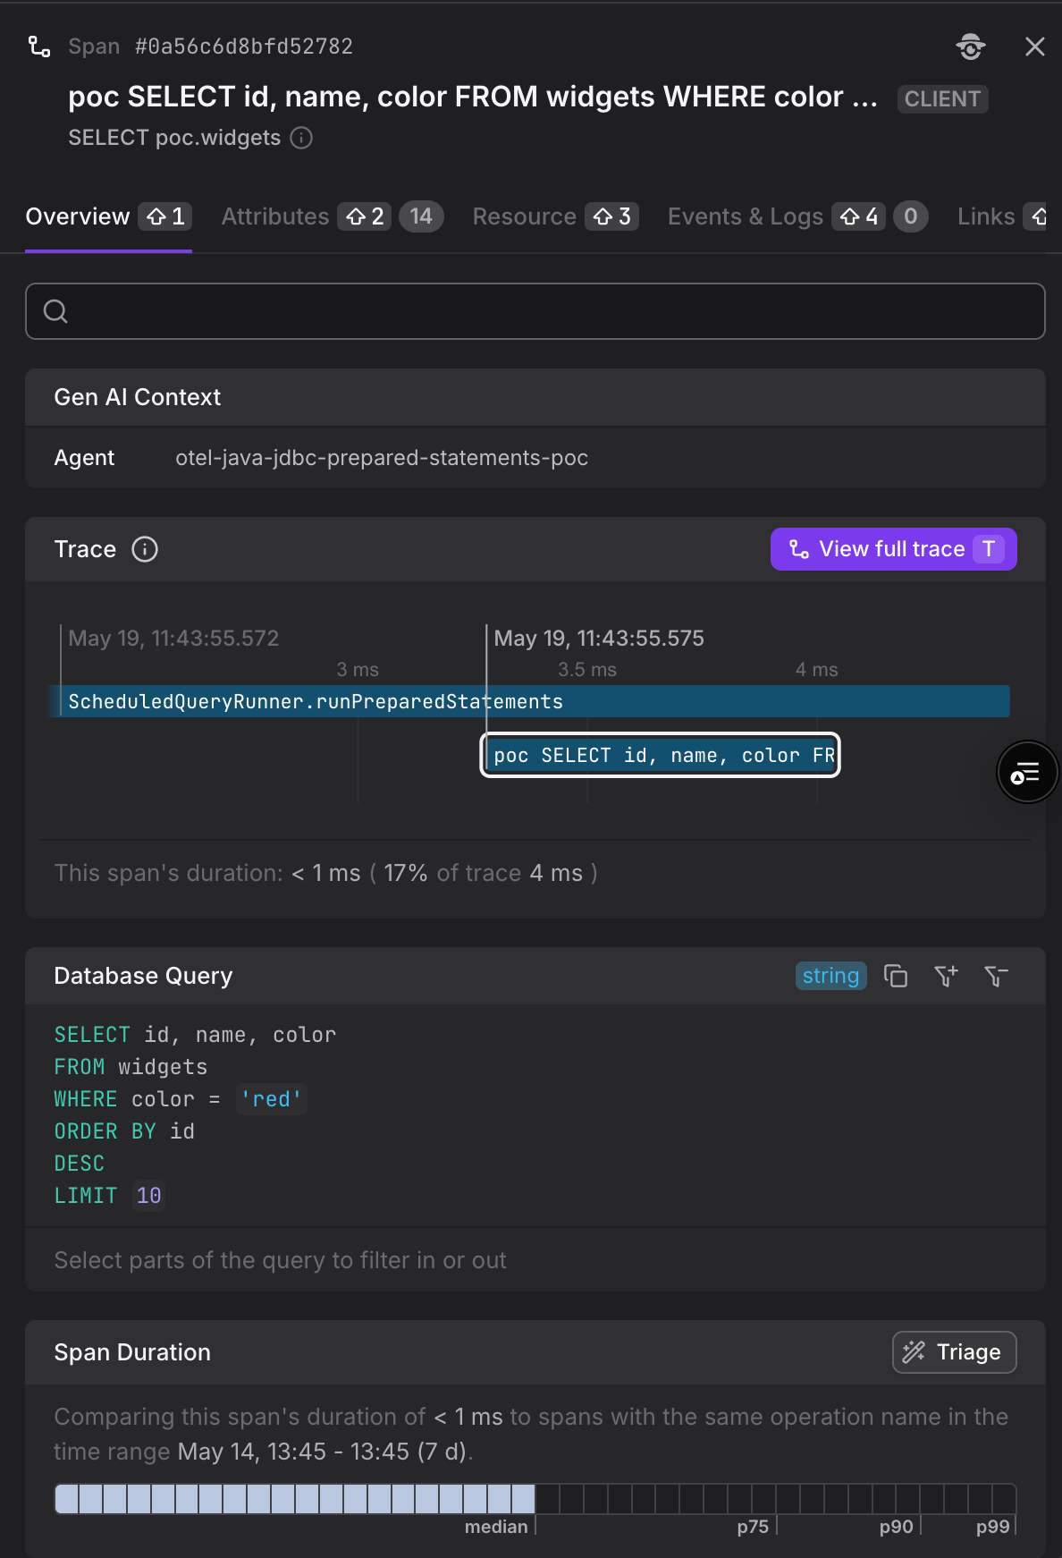This screenshot has height=1558, width=1062.
Task: Click the Triage button in Span Duration
Action: (x=955, y=1352)
